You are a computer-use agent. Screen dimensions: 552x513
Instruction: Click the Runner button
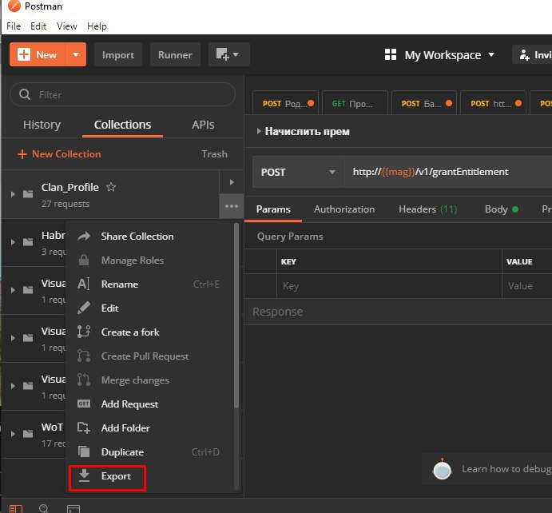click(175, 54)
